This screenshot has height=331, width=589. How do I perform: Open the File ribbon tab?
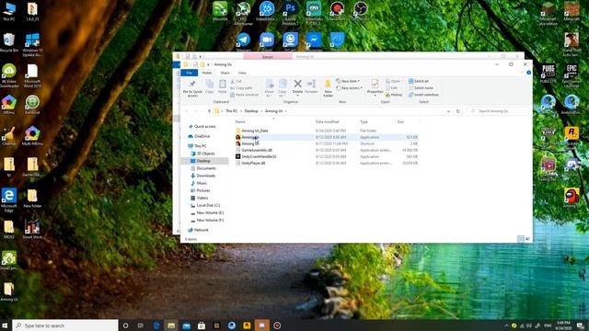[190, 73]
